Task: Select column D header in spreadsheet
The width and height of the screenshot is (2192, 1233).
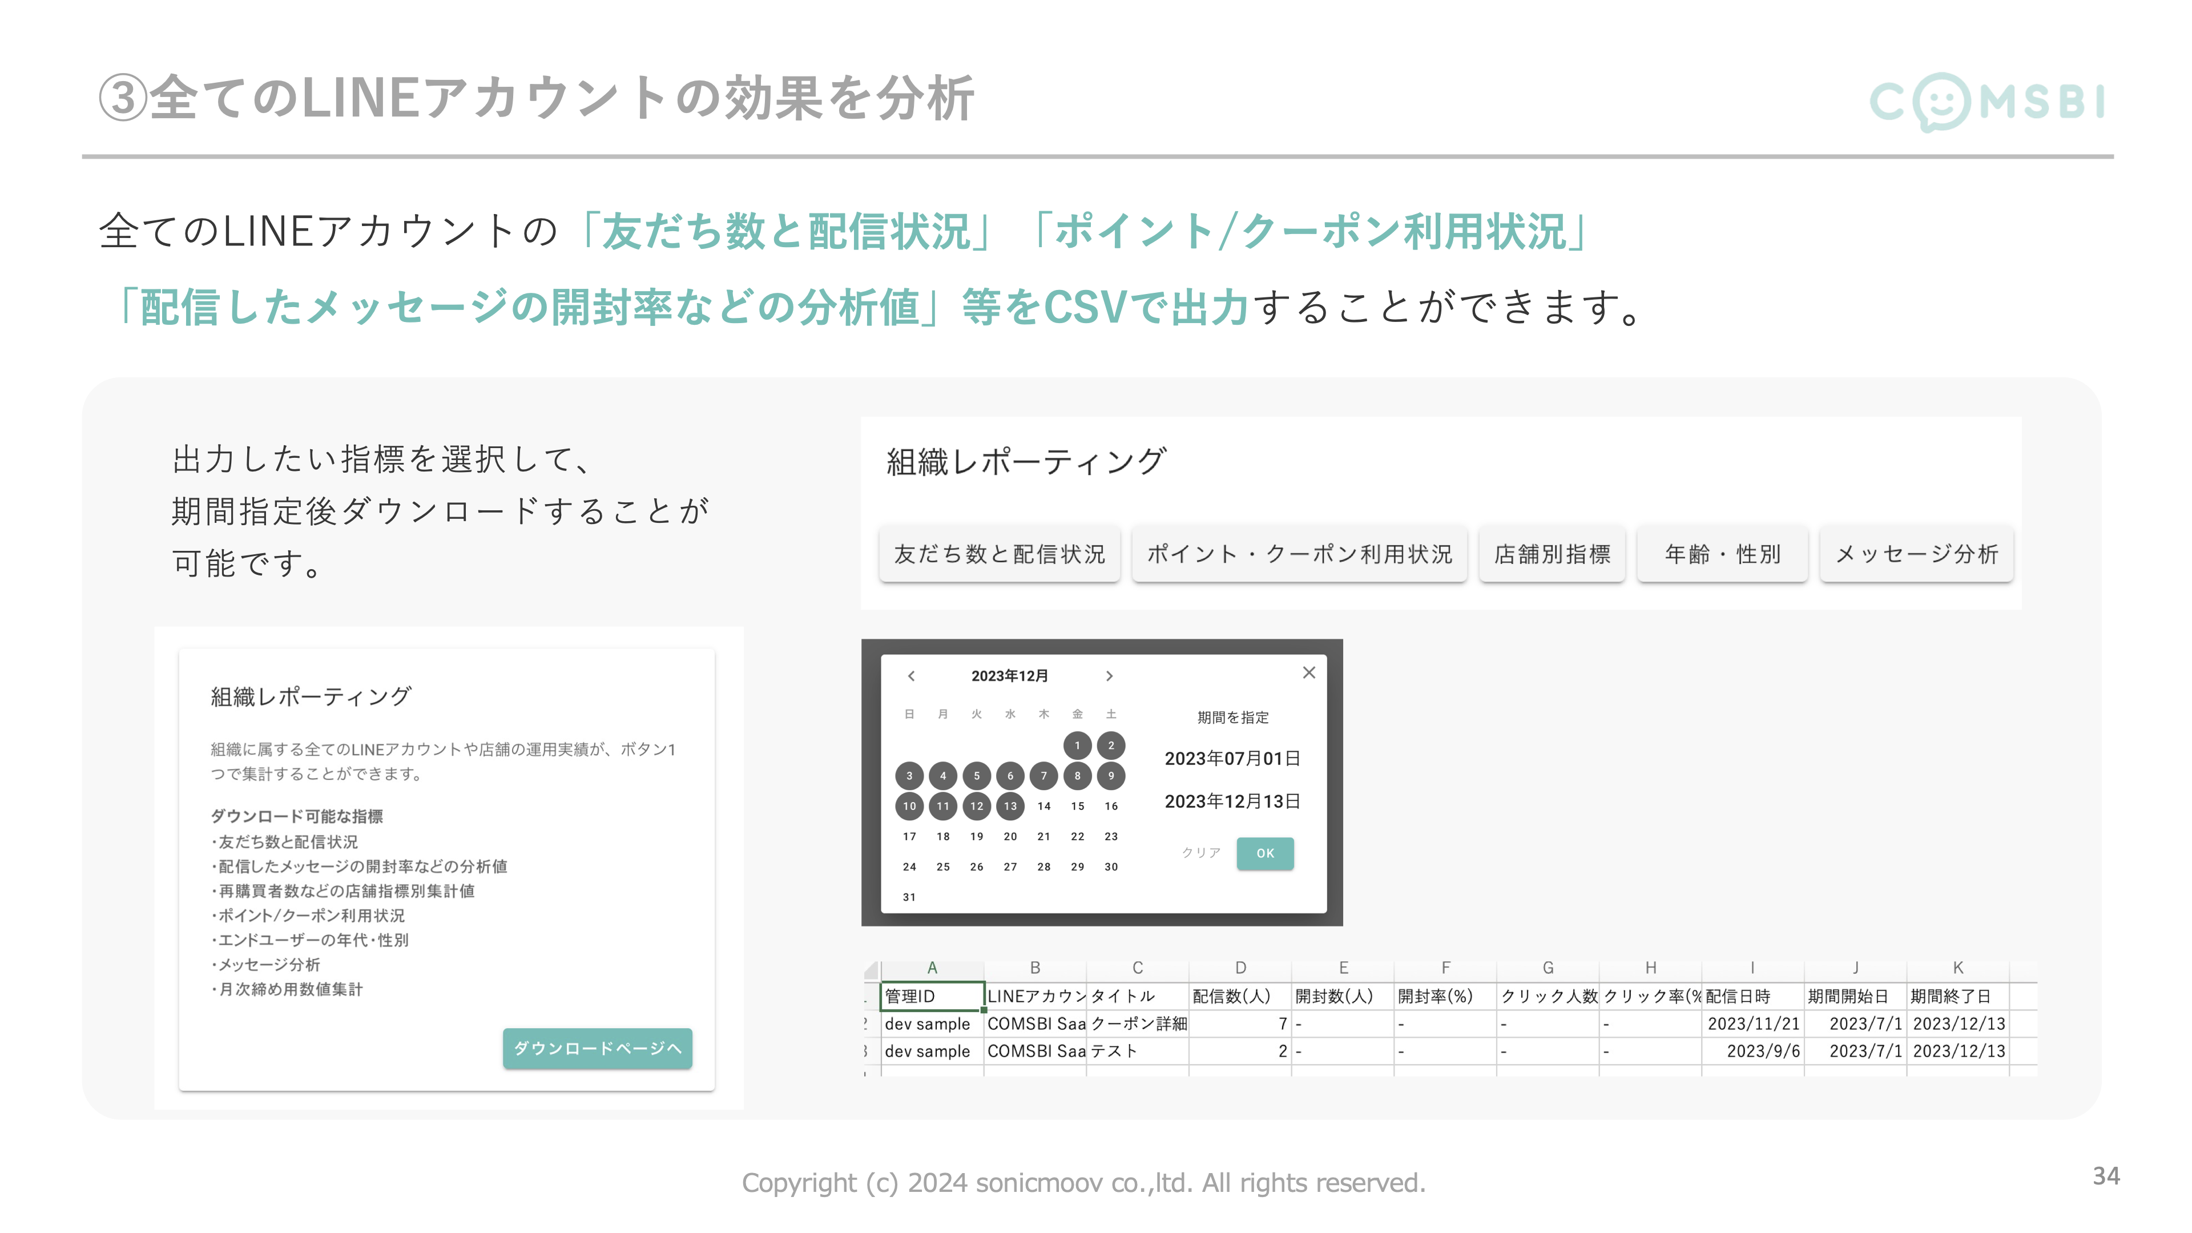Action: coord(1240,968)
